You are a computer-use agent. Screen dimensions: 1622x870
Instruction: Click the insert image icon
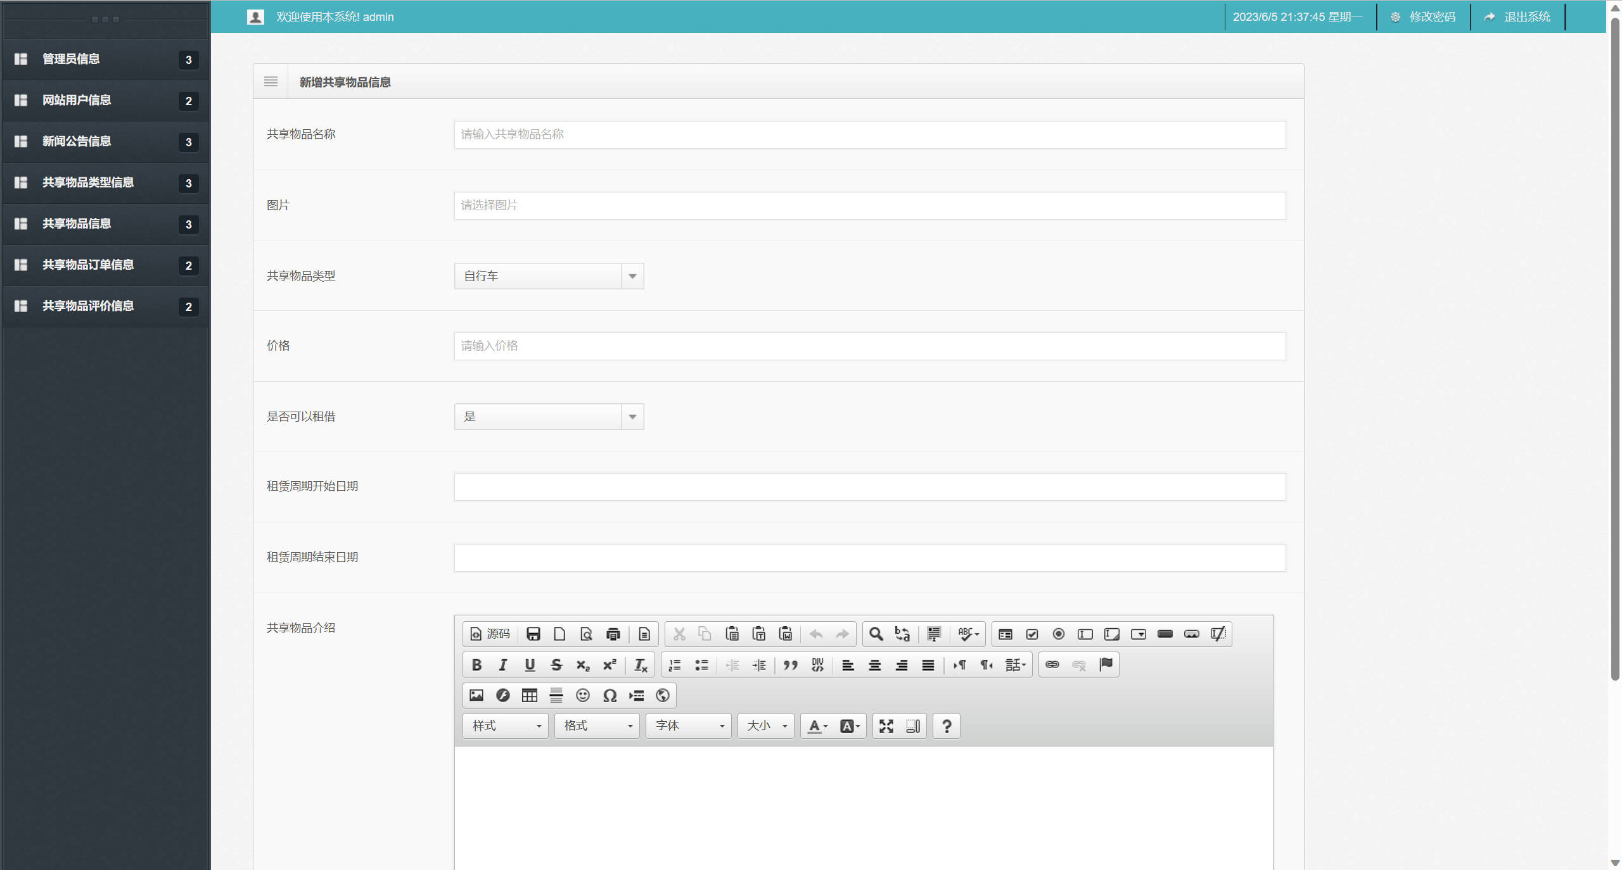pyautogui.click(x=476, y=695)
